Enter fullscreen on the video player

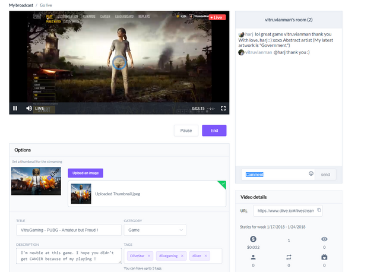pyautogui.click(x=223, y=108)
